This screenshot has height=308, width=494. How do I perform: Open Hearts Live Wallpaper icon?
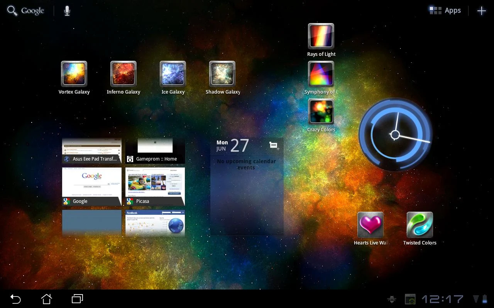pos(370,225)
